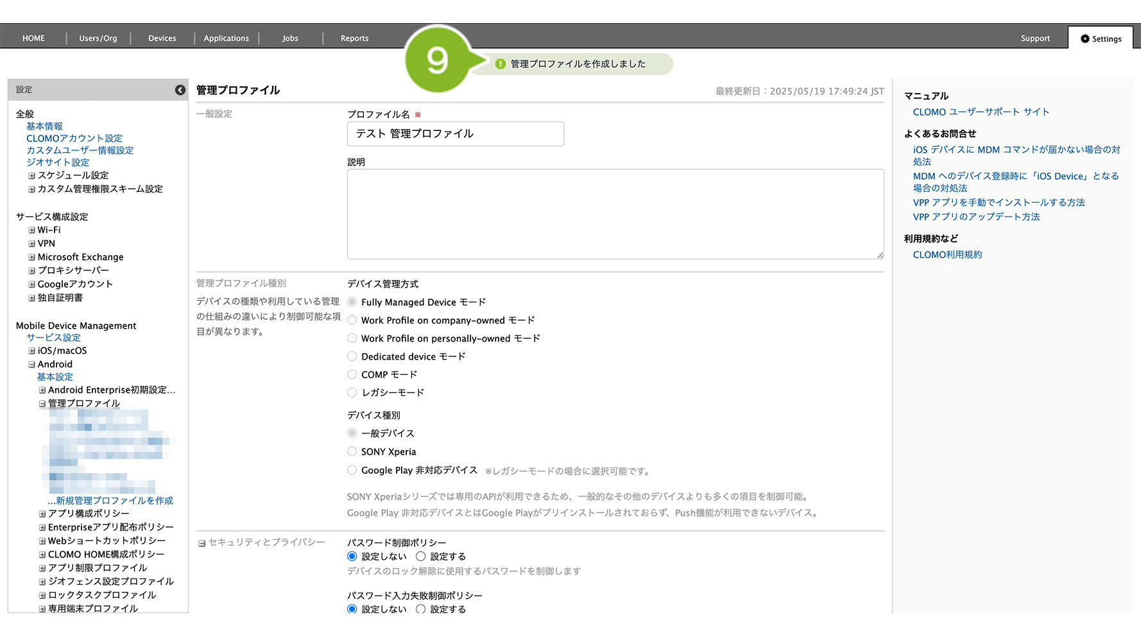
Task: Open the HOME tab
Action: [33, 39]
